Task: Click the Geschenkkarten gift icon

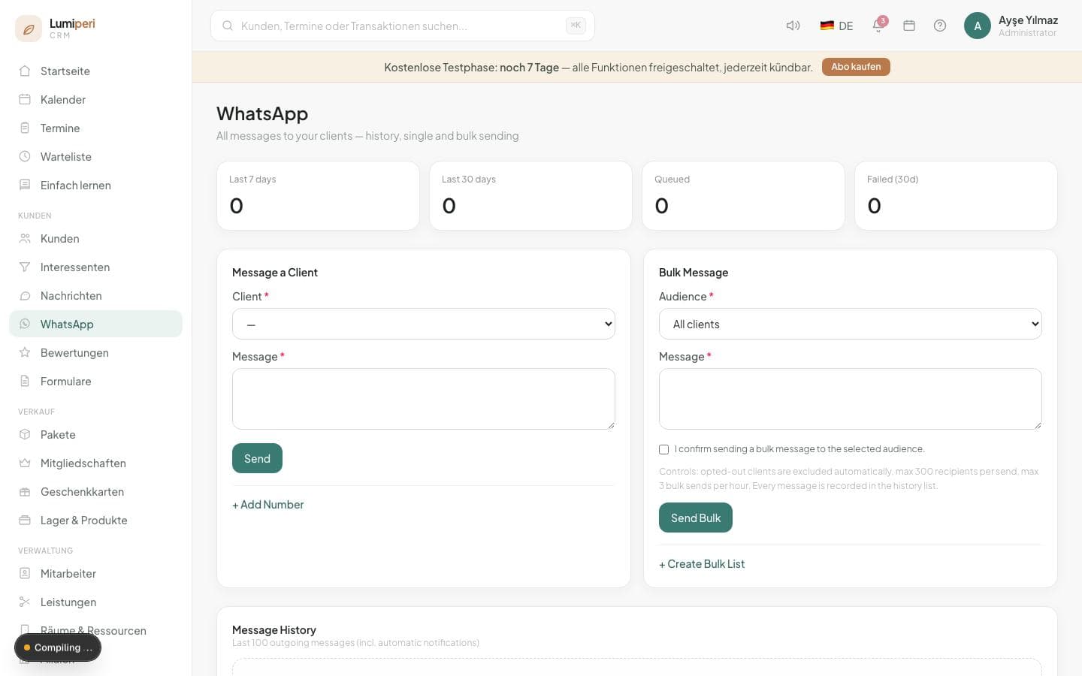Action: [x=25, y=492]
